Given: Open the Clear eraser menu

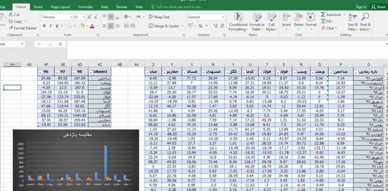Looking at the screenshot, I should 329,28.
